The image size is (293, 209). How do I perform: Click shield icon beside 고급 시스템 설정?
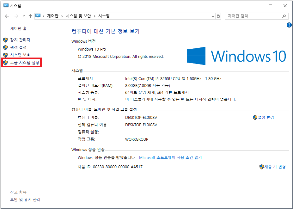[5, 63]
